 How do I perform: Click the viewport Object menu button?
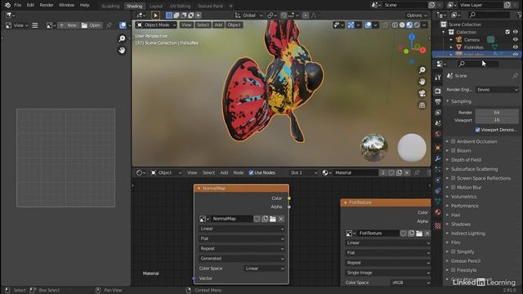point(234,25)
